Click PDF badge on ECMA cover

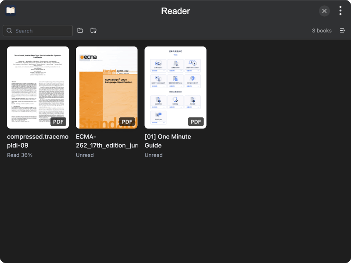coord(127,122)
